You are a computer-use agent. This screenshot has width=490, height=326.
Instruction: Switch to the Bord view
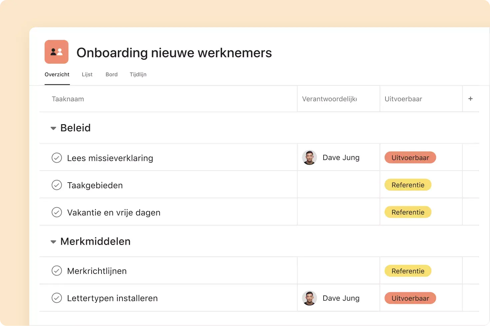[x=111, y=74]
